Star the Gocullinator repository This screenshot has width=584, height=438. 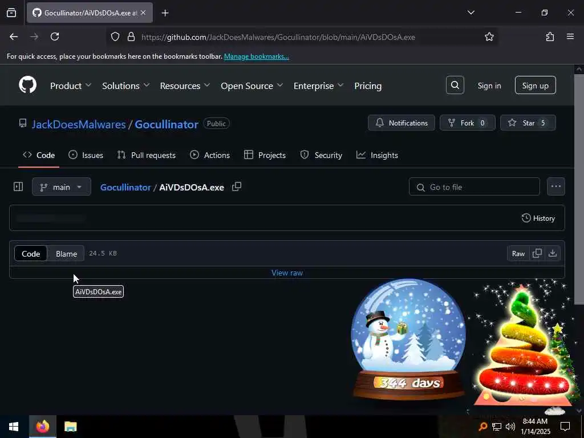tap(528, 123)
